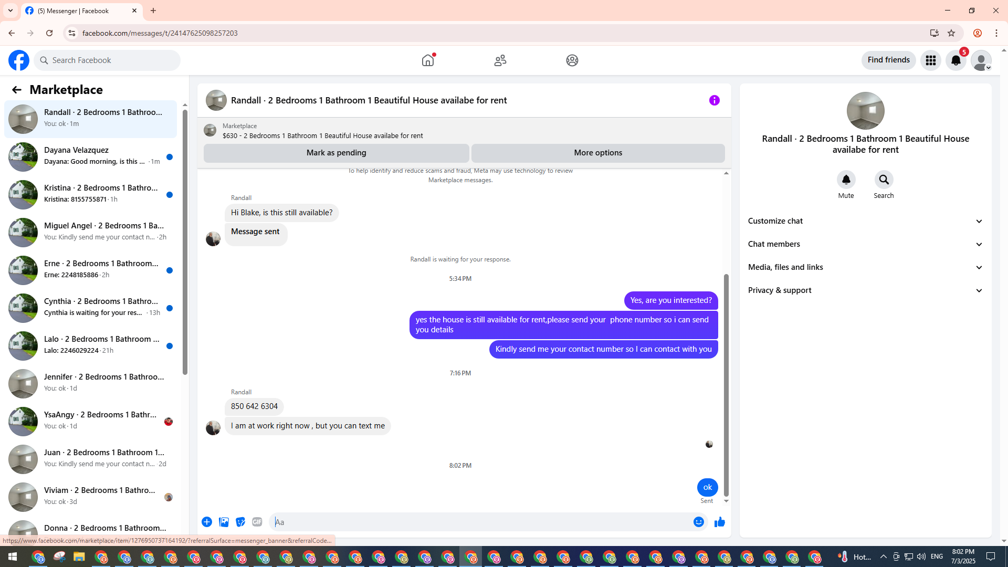Click the Aa message input field

point(480,522)
